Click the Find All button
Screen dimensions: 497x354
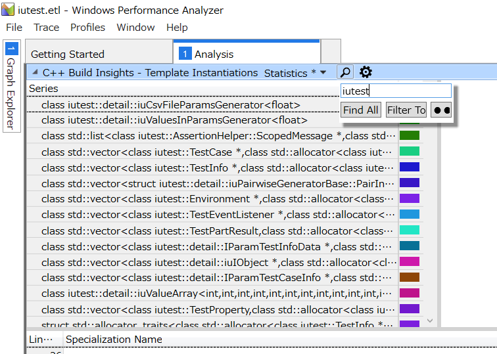pos(361,110)
